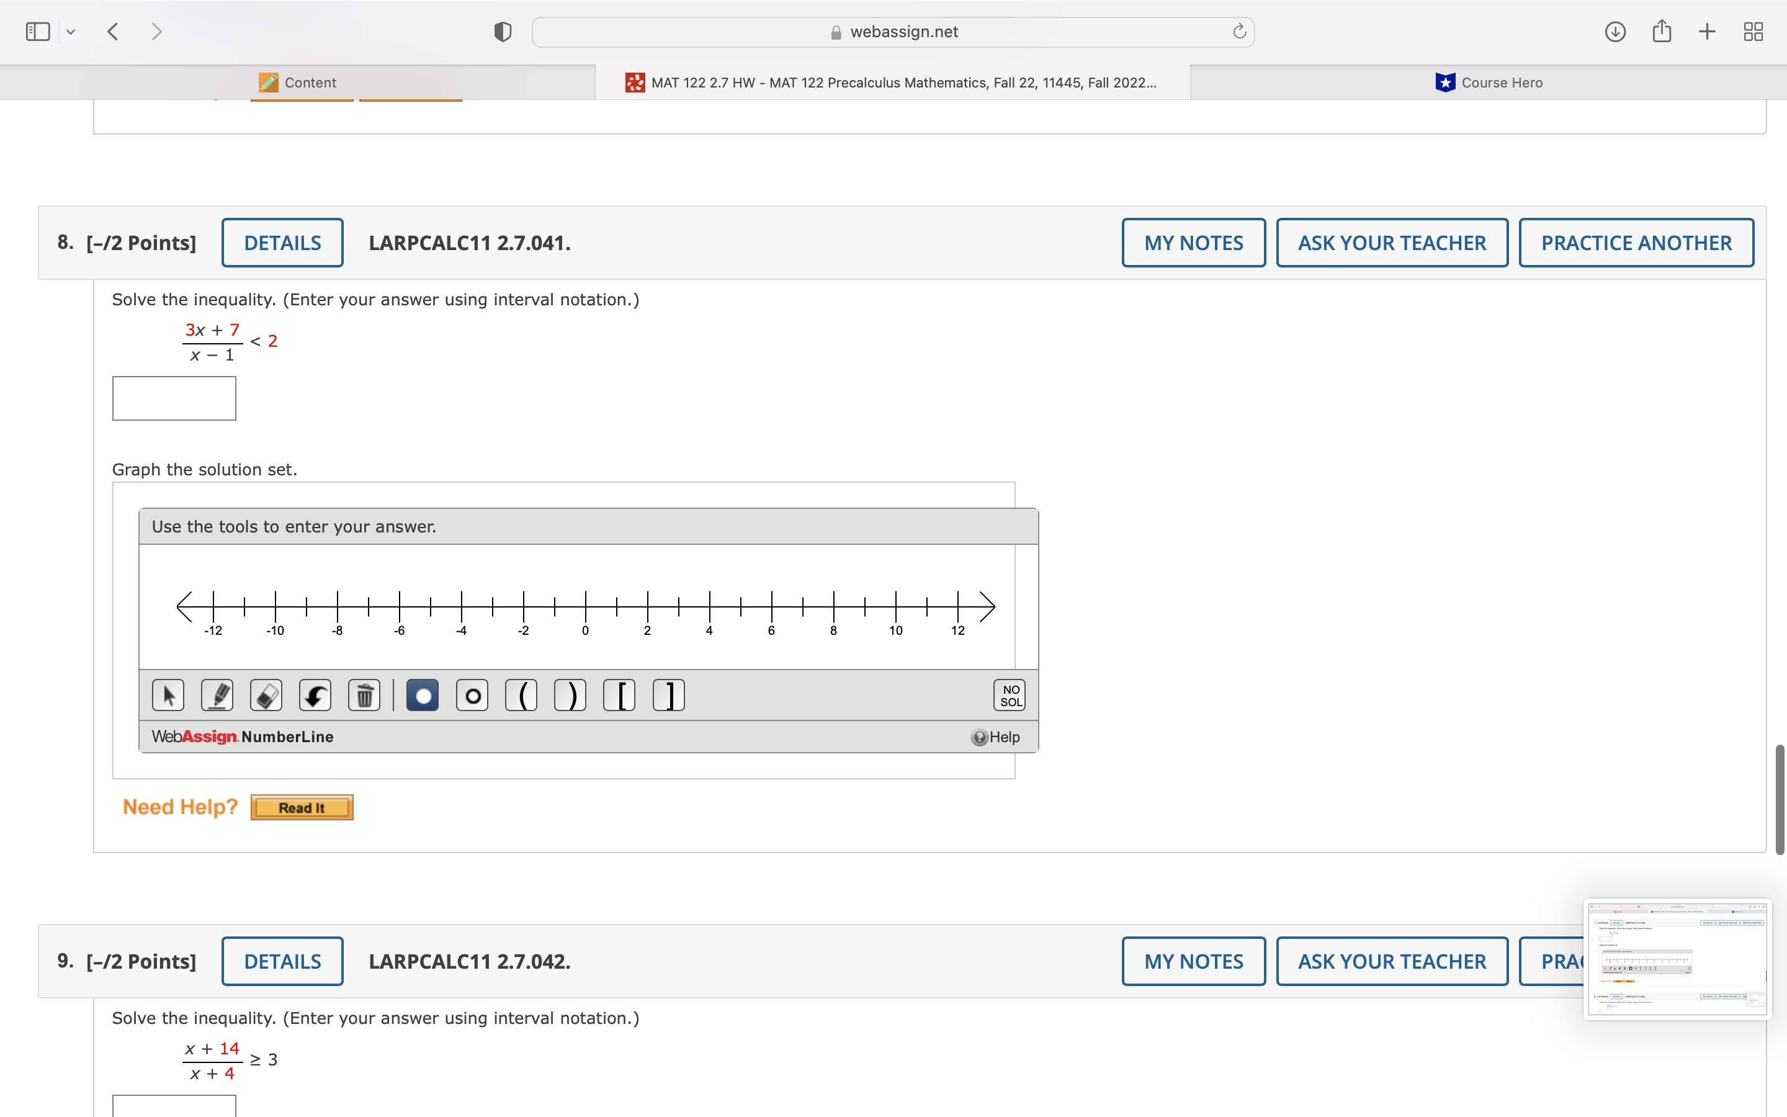Open the sidebar chevron dropdown
The height and width of the screenshot is (1117, 1787).
tap(71, 31)
